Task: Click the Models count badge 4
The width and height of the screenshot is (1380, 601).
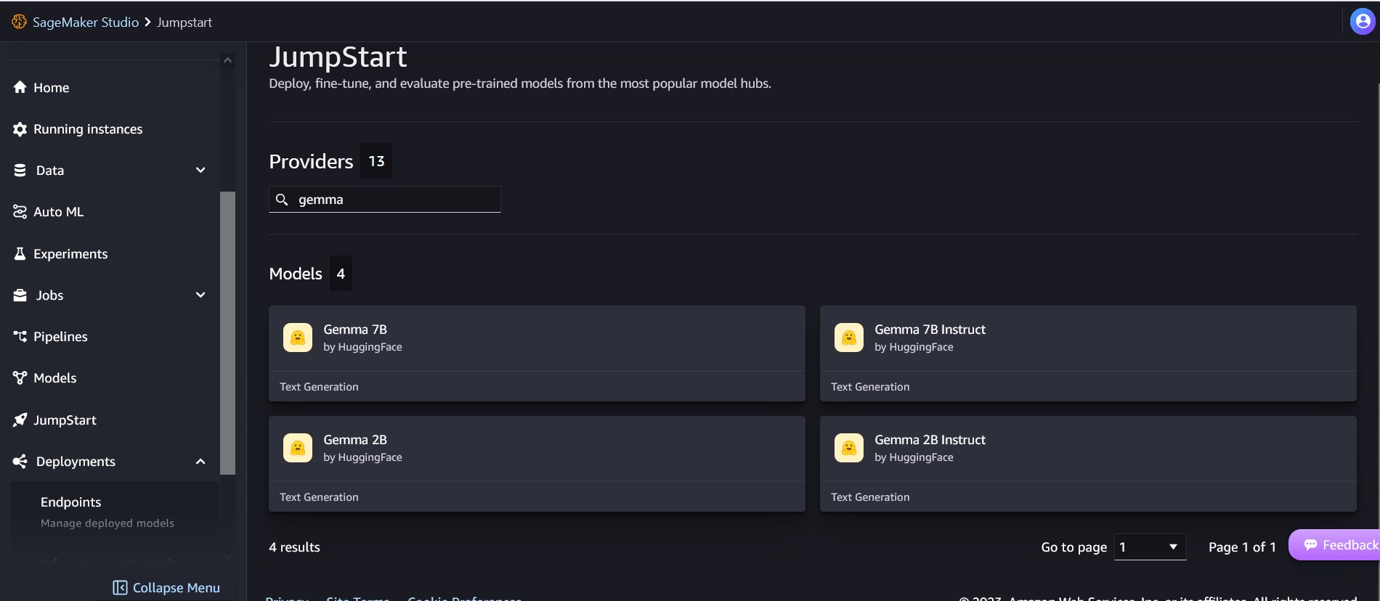Action: [341, 274]
